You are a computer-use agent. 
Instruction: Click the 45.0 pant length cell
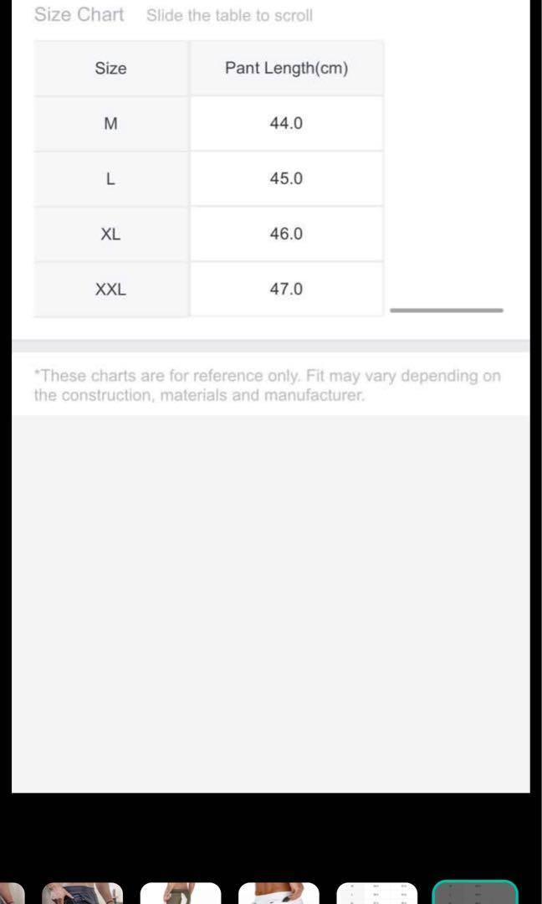pos(286,179)
